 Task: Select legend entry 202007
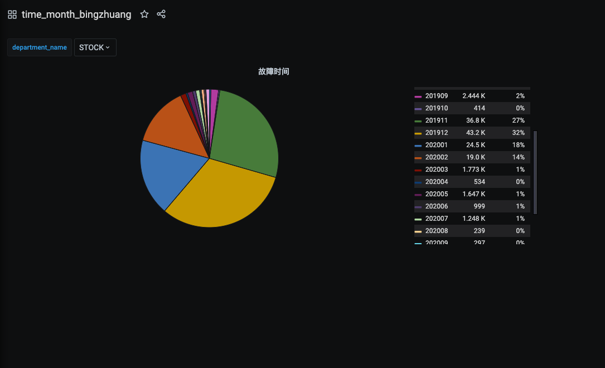(x=437, y=219)
